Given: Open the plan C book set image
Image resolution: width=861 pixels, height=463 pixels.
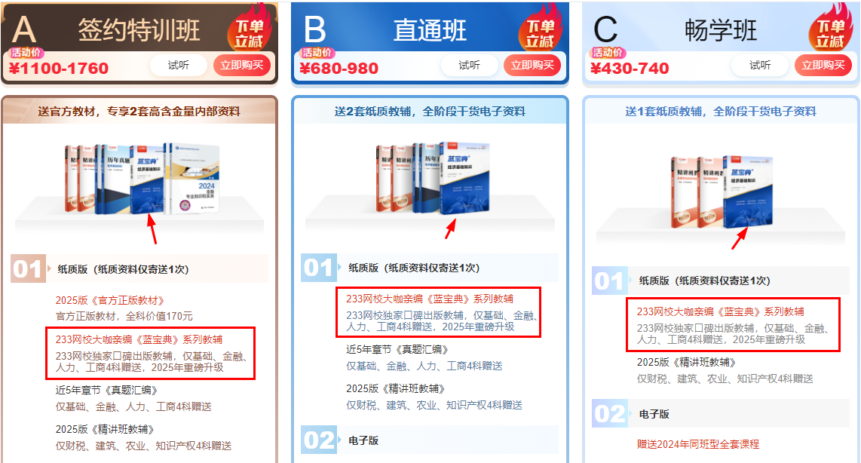Looking at the screenshot, I should coord(722,191).
